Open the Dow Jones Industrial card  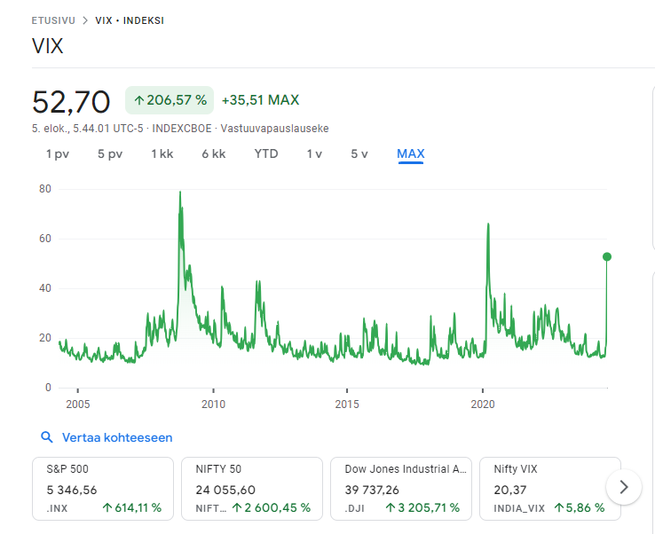pyautogui.click(x=401, y=489)
